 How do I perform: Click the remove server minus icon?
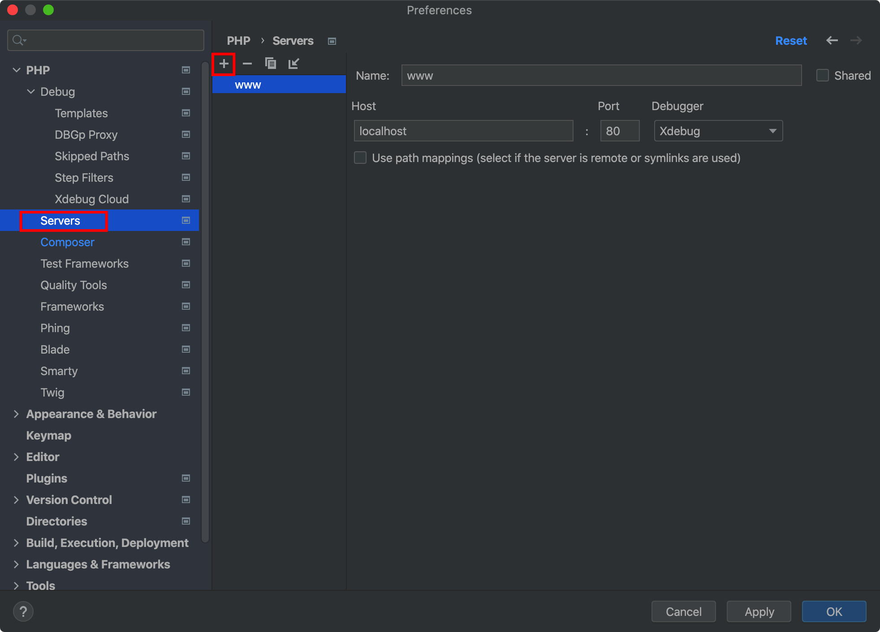(x=247, y=64)
